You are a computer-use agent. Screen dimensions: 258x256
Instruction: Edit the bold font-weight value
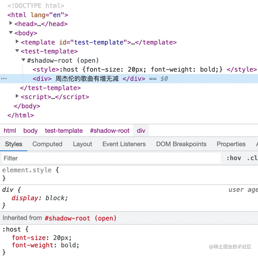pos(68,245)
